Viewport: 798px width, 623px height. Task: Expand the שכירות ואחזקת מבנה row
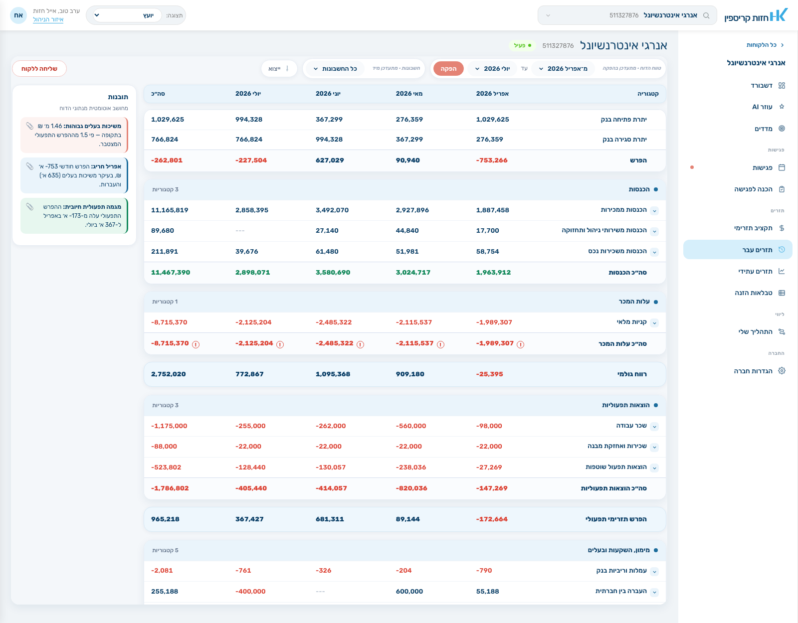click(x=654, y=447)
